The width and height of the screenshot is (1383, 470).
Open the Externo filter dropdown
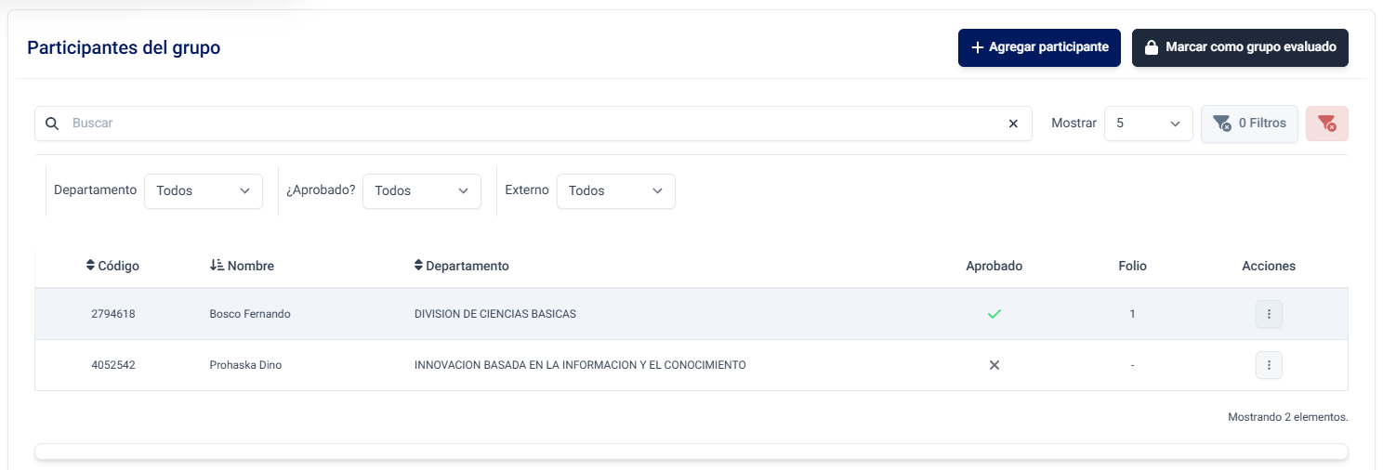tap(615, 190)
